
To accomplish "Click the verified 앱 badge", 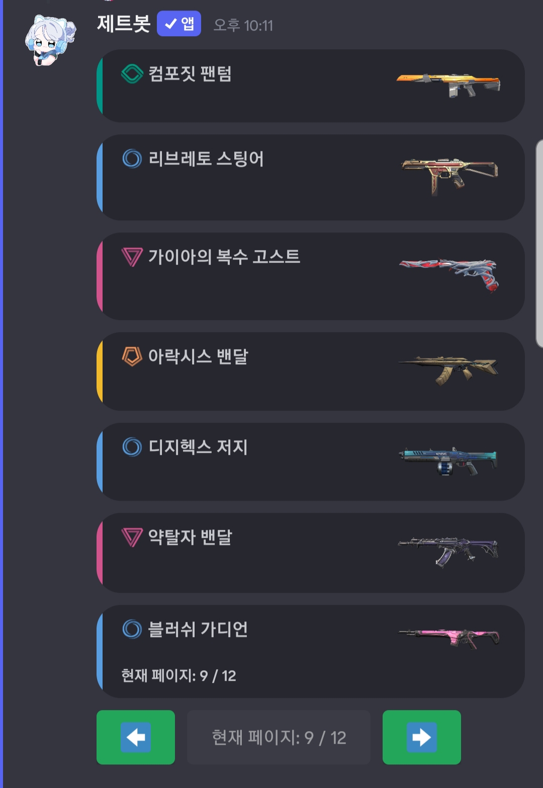I will [x=178, y=24].
